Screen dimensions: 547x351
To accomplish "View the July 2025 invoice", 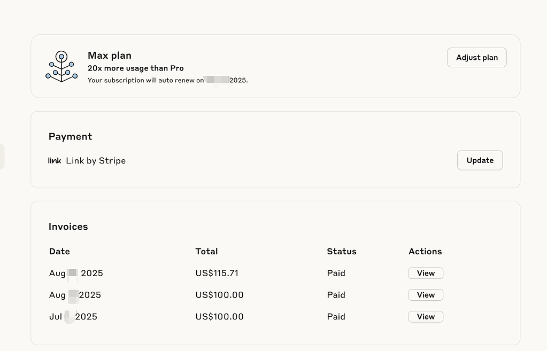I will coord(426,316).
